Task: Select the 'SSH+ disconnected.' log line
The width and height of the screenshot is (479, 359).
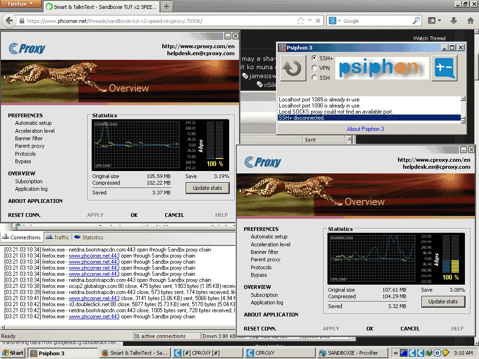Action: point(370,118)
